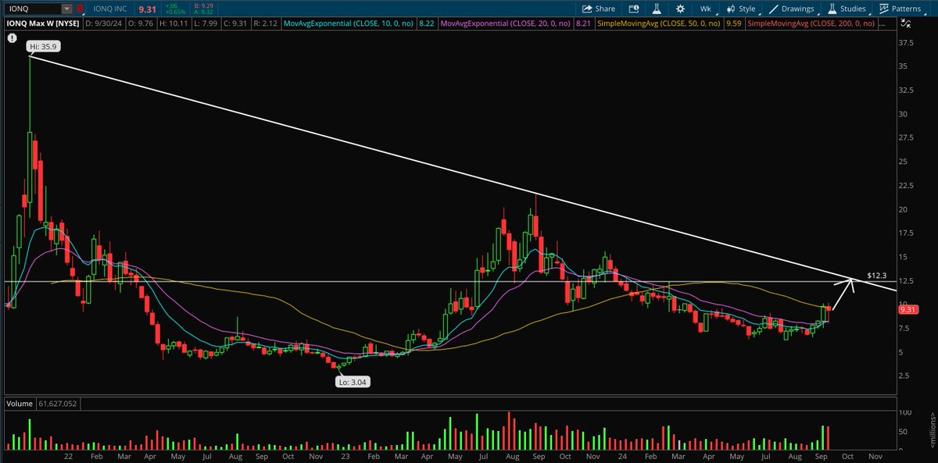Viewport: 938px width, 463px height.
Task: Click the IONQ INC company name
Action: click(110, 9)
